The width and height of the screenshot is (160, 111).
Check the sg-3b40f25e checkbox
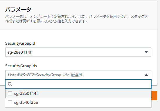10,102
